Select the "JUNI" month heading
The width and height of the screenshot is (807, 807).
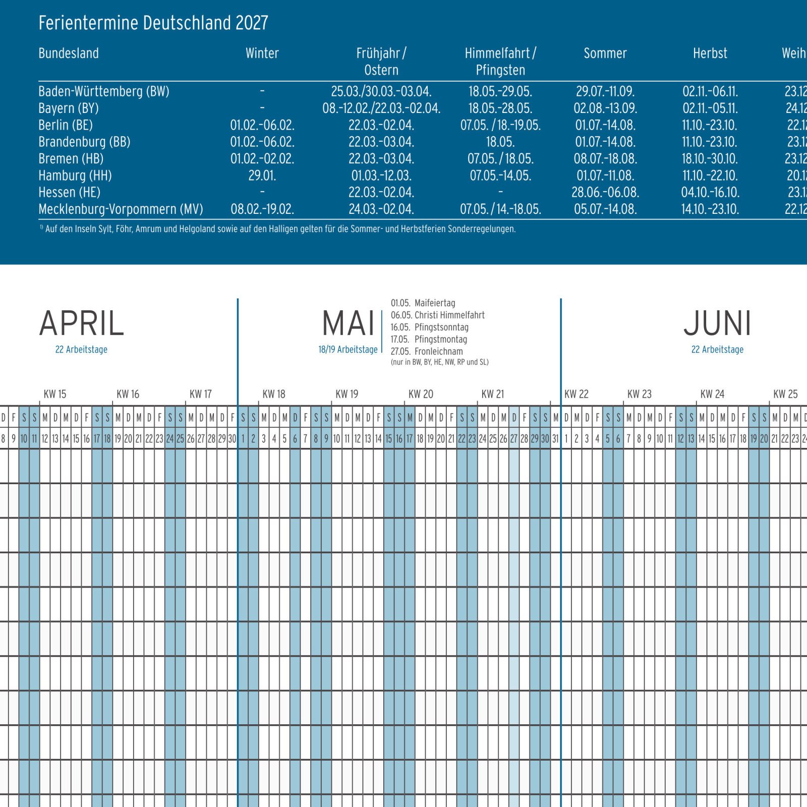tap(717, 323)
